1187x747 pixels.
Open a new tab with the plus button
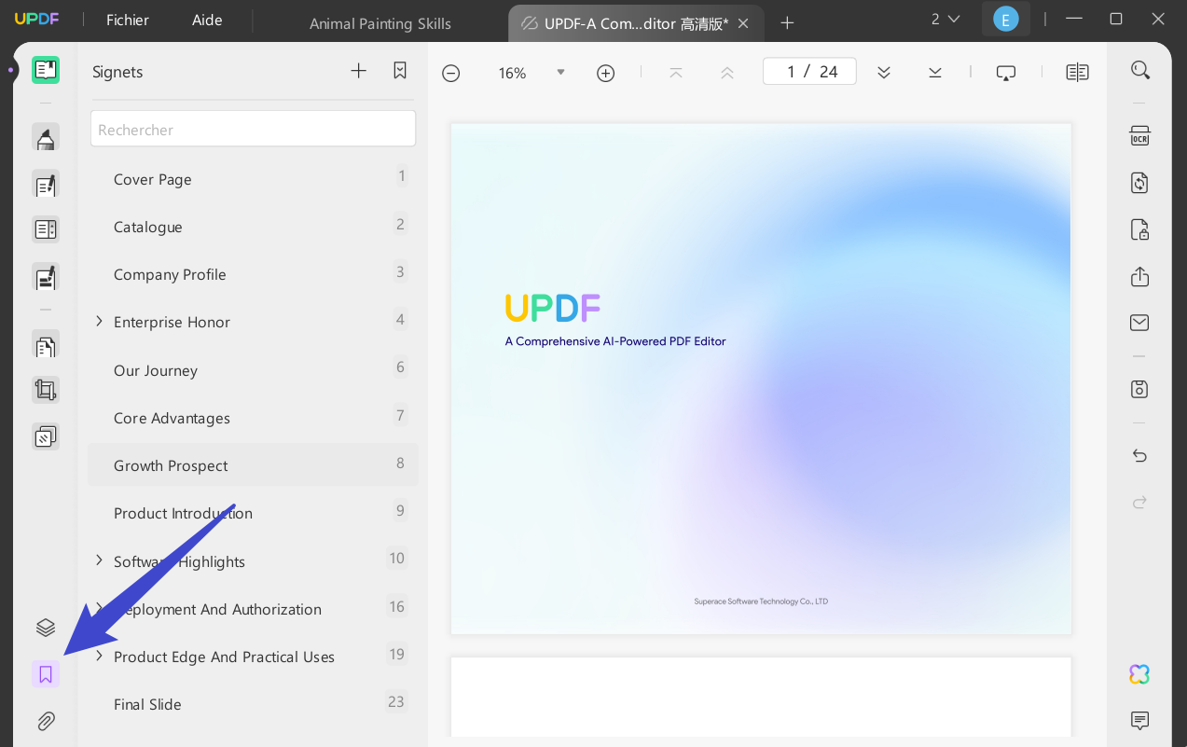coord(787,23)
